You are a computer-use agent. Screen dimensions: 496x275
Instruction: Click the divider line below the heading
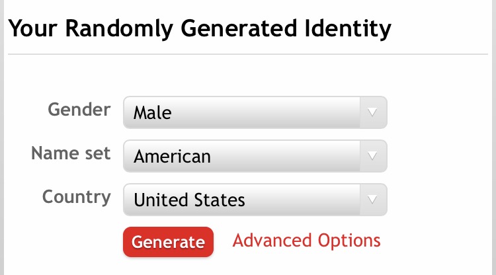point(251,54)
